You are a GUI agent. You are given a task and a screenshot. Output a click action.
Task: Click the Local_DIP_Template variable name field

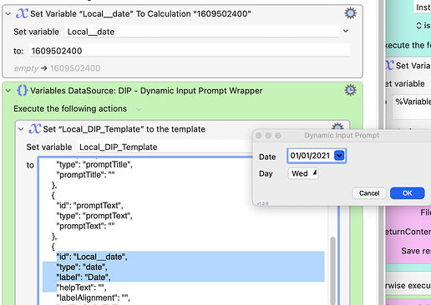(x=165, y=147)
